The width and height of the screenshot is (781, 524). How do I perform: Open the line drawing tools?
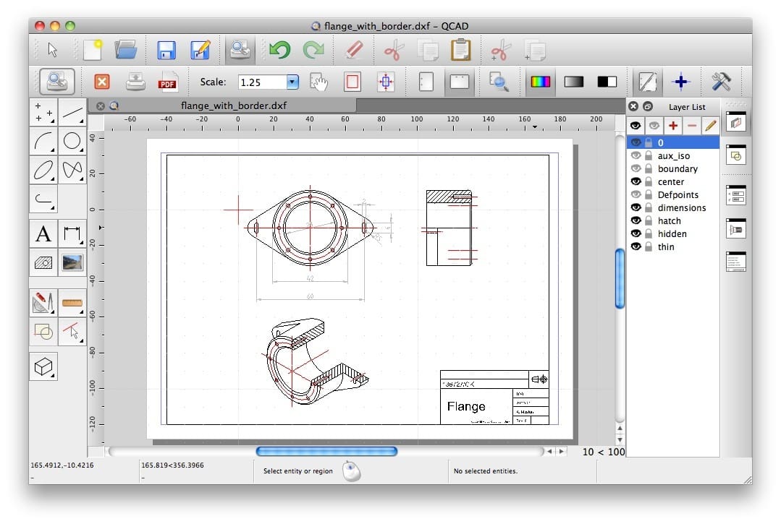(x=72, y=112)
